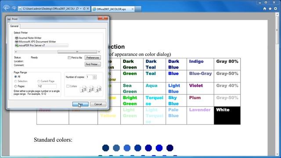
Task: Click the browser Back arrow button
Action: [6, 8]
